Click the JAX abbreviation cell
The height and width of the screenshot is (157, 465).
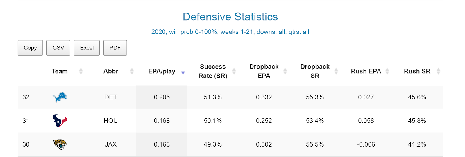(x=111, y=144)
